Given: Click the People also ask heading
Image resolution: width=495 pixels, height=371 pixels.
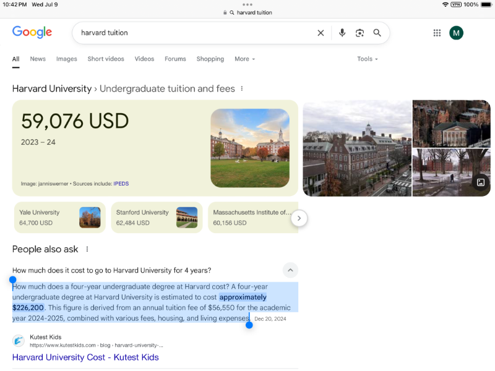Looking at the screenshot, I should [x=45, y=249].
